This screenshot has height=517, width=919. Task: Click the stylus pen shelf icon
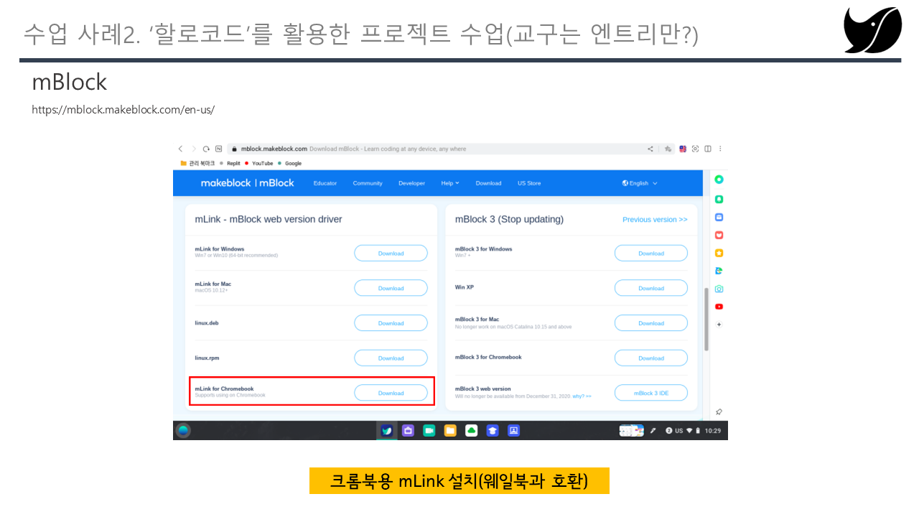click(653, 431)
